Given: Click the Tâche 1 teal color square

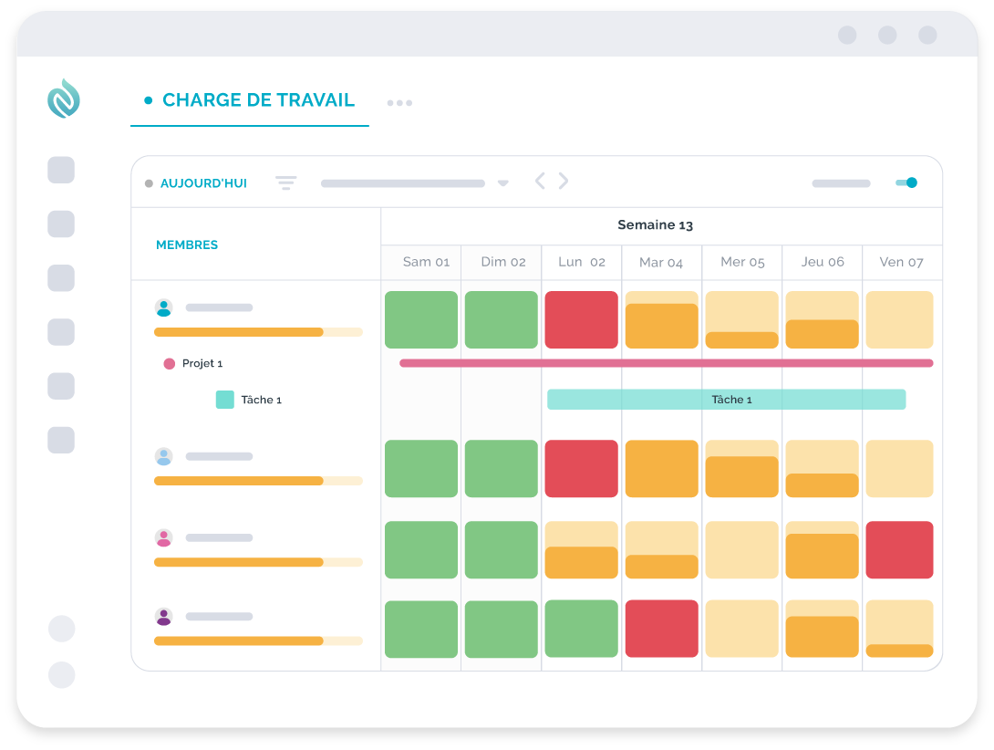Looking at the screenshot, I should (x=225, y=400).
